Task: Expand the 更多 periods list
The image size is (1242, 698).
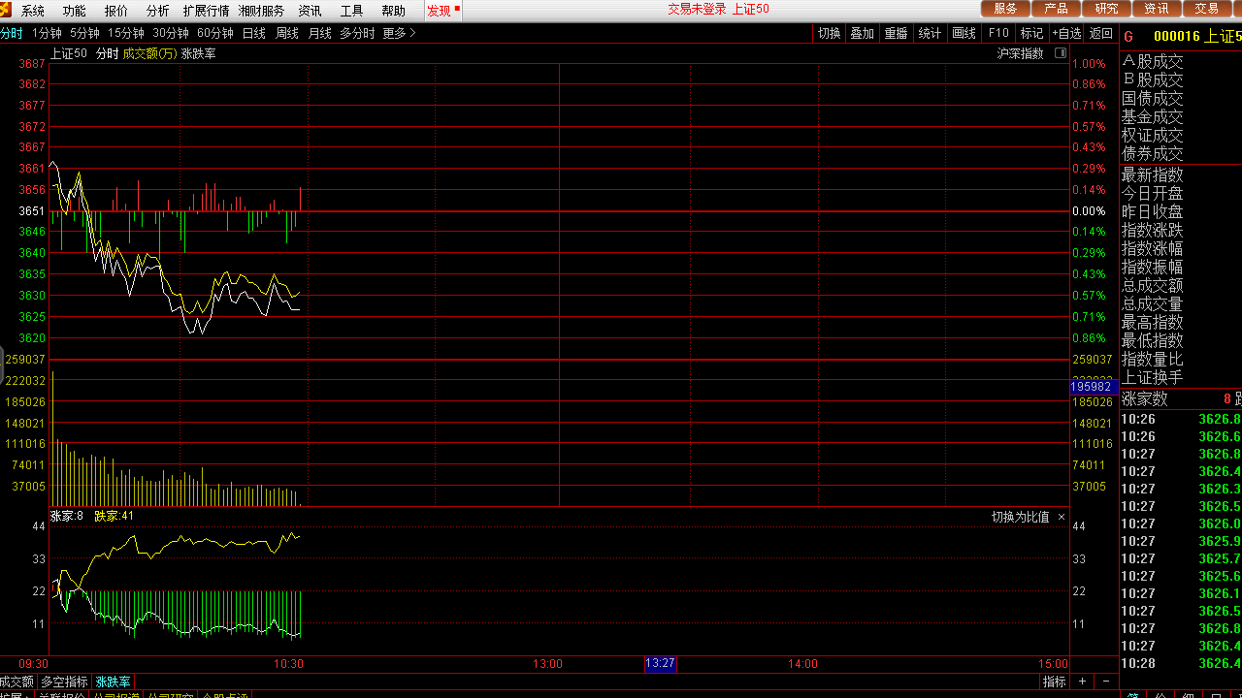Action: [399, 33]
